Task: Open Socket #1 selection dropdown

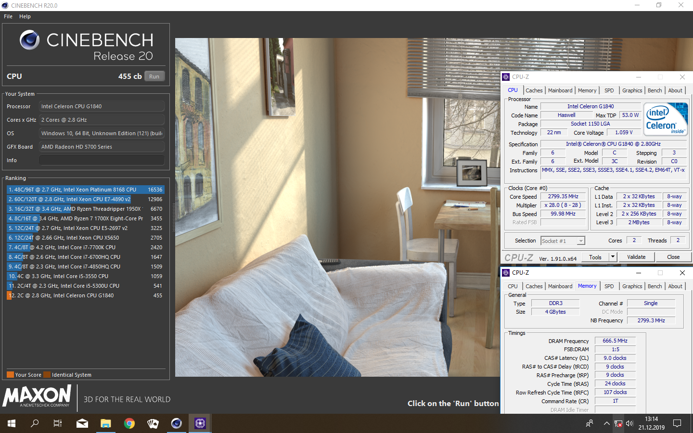Action: point(563,241)
